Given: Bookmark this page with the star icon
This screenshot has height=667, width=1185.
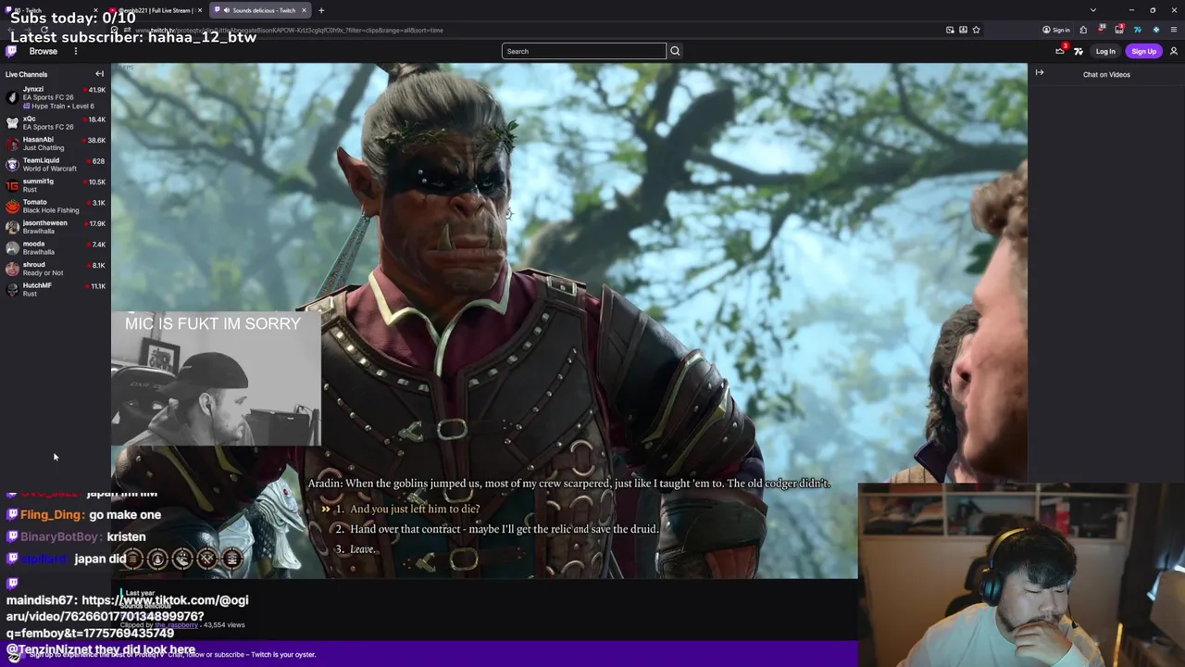Looking at the screenshot, I should (x=976, y=30).
